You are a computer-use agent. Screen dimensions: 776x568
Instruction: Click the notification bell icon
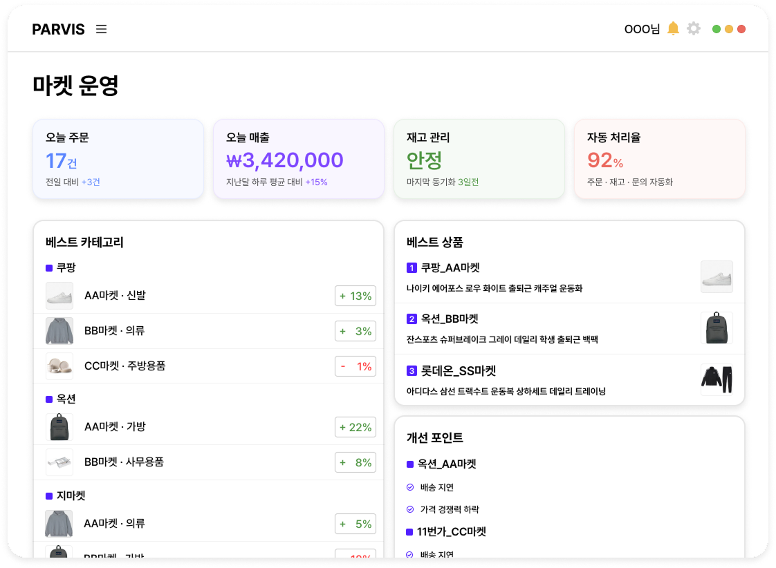672,28
